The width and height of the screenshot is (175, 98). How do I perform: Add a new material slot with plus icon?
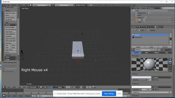pyautogui.click(x=171, y=34)
